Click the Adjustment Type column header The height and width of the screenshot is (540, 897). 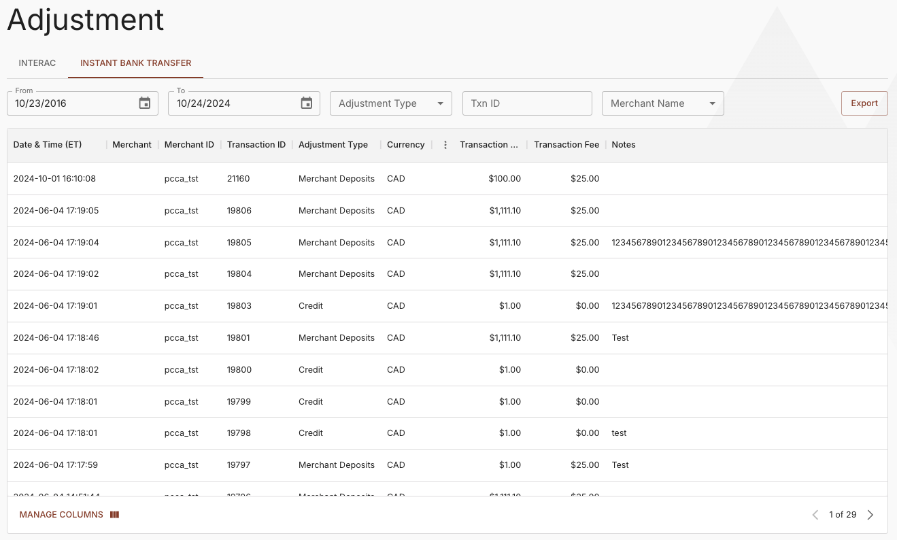pyautogui.click(x=333, y=145)
